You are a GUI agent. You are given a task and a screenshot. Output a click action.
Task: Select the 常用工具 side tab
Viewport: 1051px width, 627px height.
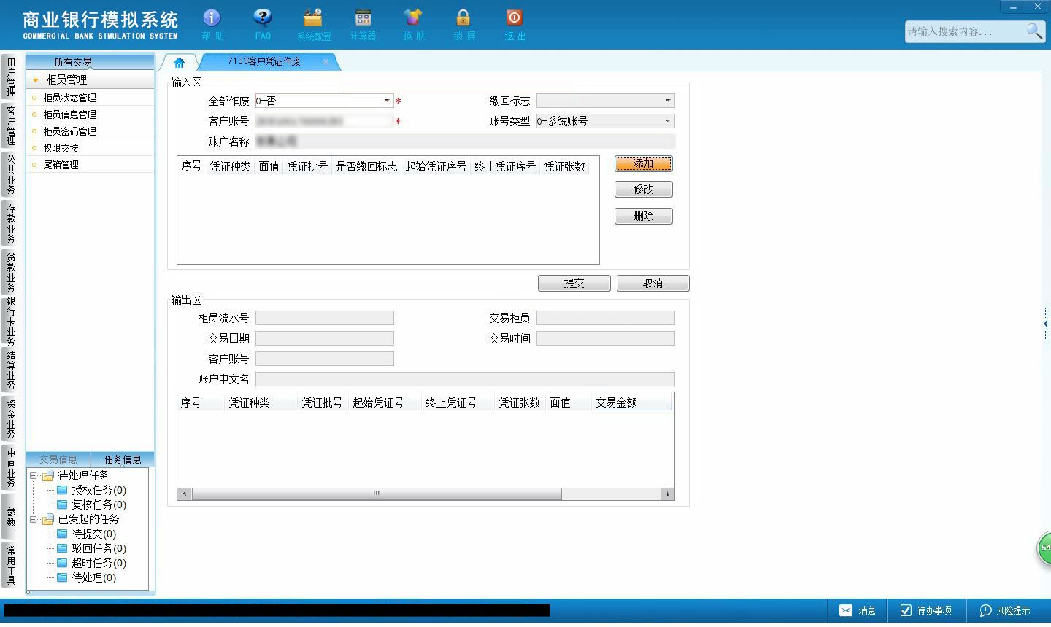point(11,565)
